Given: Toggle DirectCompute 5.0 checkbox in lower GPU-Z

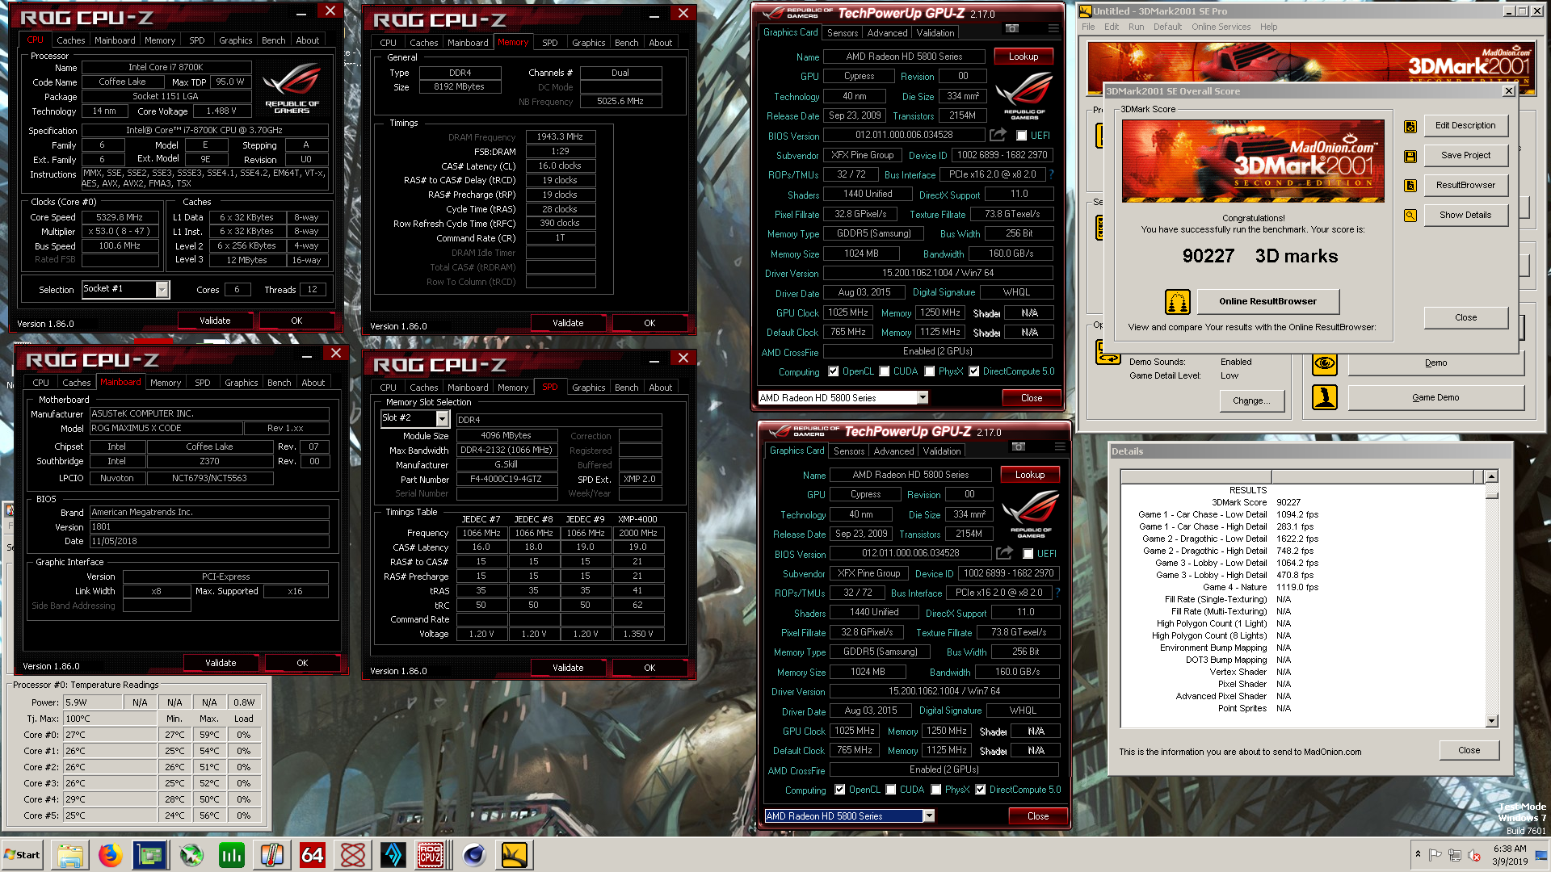Looking at the screenshot, I should click(x=981, y=790).
